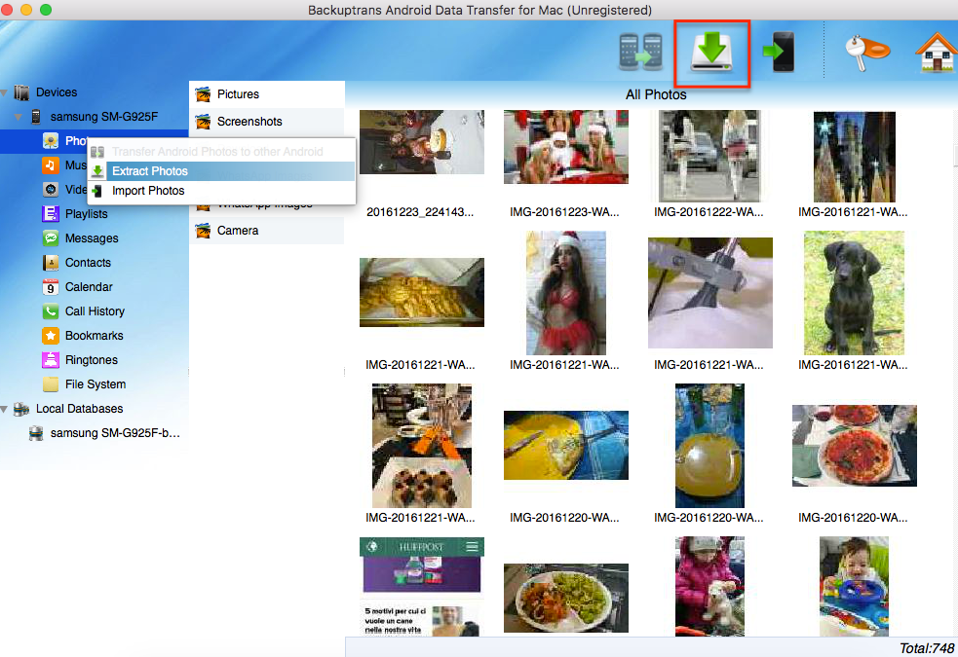The image size is (958, 657).
Task: Go to the home page house icon
Action: point(937,53)
